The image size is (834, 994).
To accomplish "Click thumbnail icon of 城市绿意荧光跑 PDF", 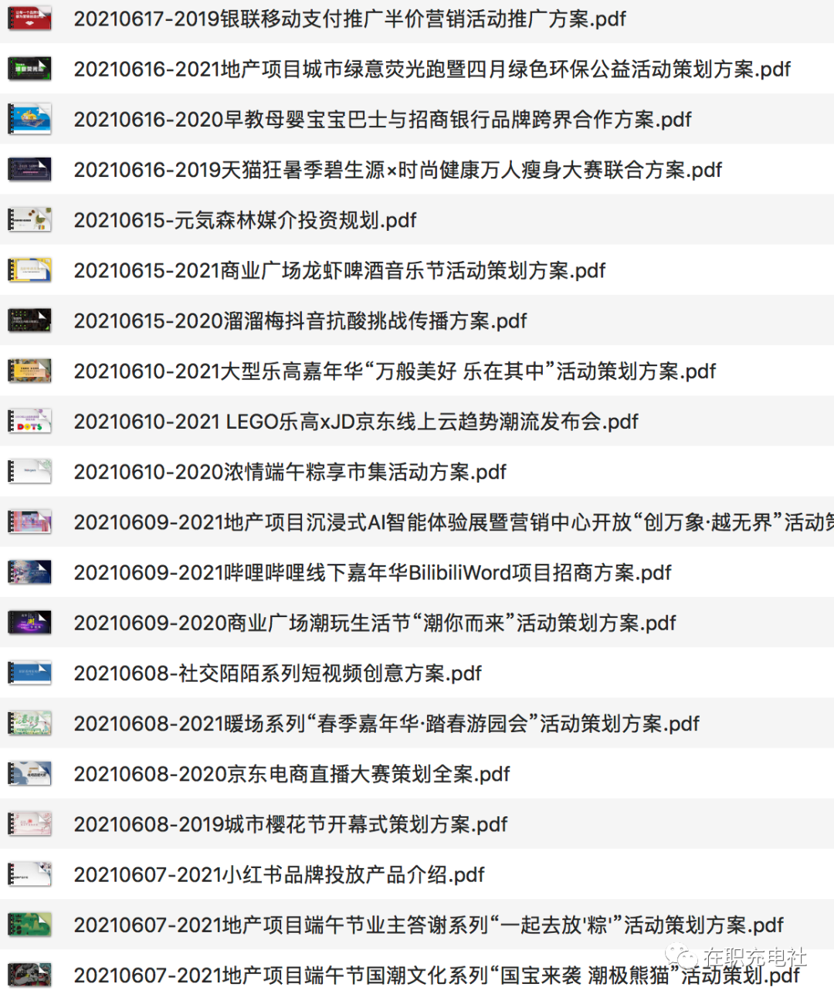I will [29, 69].
